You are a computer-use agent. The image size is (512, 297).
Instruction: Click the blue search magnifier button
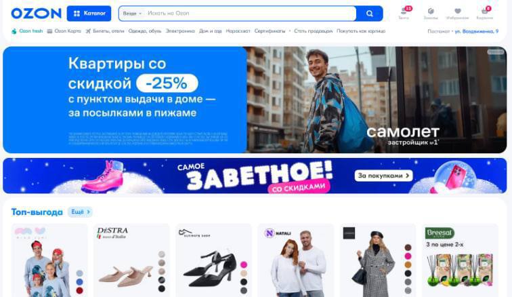(x=369, y=14)
